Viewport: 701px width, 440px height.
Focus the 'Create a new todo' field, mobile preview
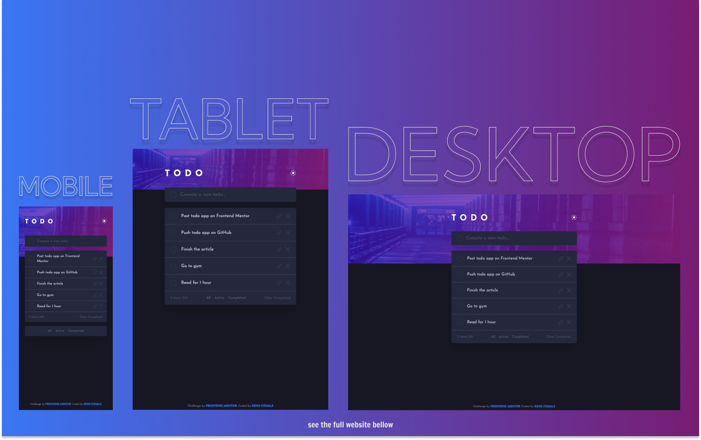66,241
